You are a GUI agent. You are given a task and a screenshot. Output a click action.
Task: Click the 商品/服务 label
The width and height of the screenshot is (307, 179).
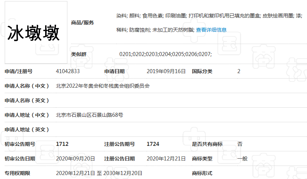tap(82, 23)
